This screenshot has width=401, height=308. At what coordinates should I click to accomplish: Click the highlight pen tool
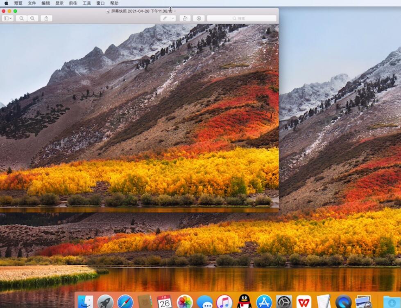click(165, 18)
